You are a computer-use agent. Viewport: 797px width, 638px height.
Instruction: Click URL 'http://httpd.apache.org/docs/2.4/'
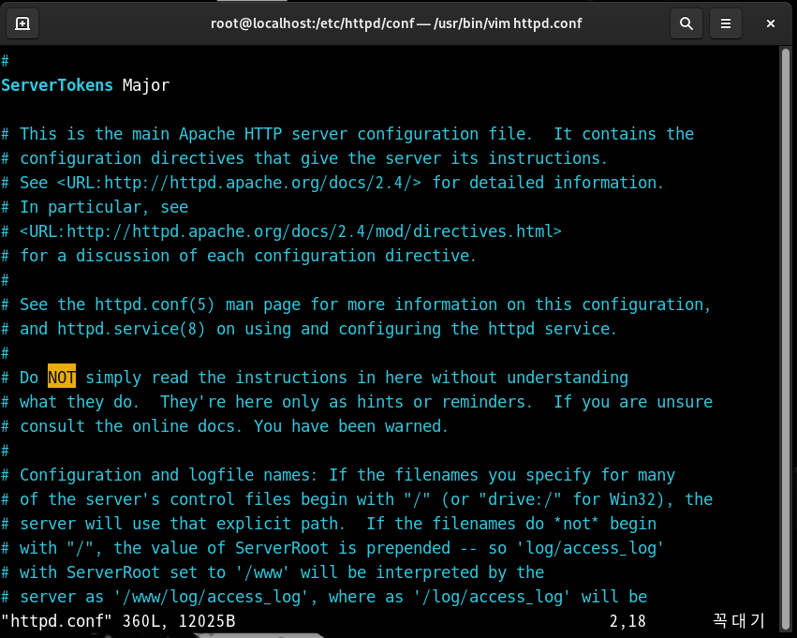pos(259,183)
